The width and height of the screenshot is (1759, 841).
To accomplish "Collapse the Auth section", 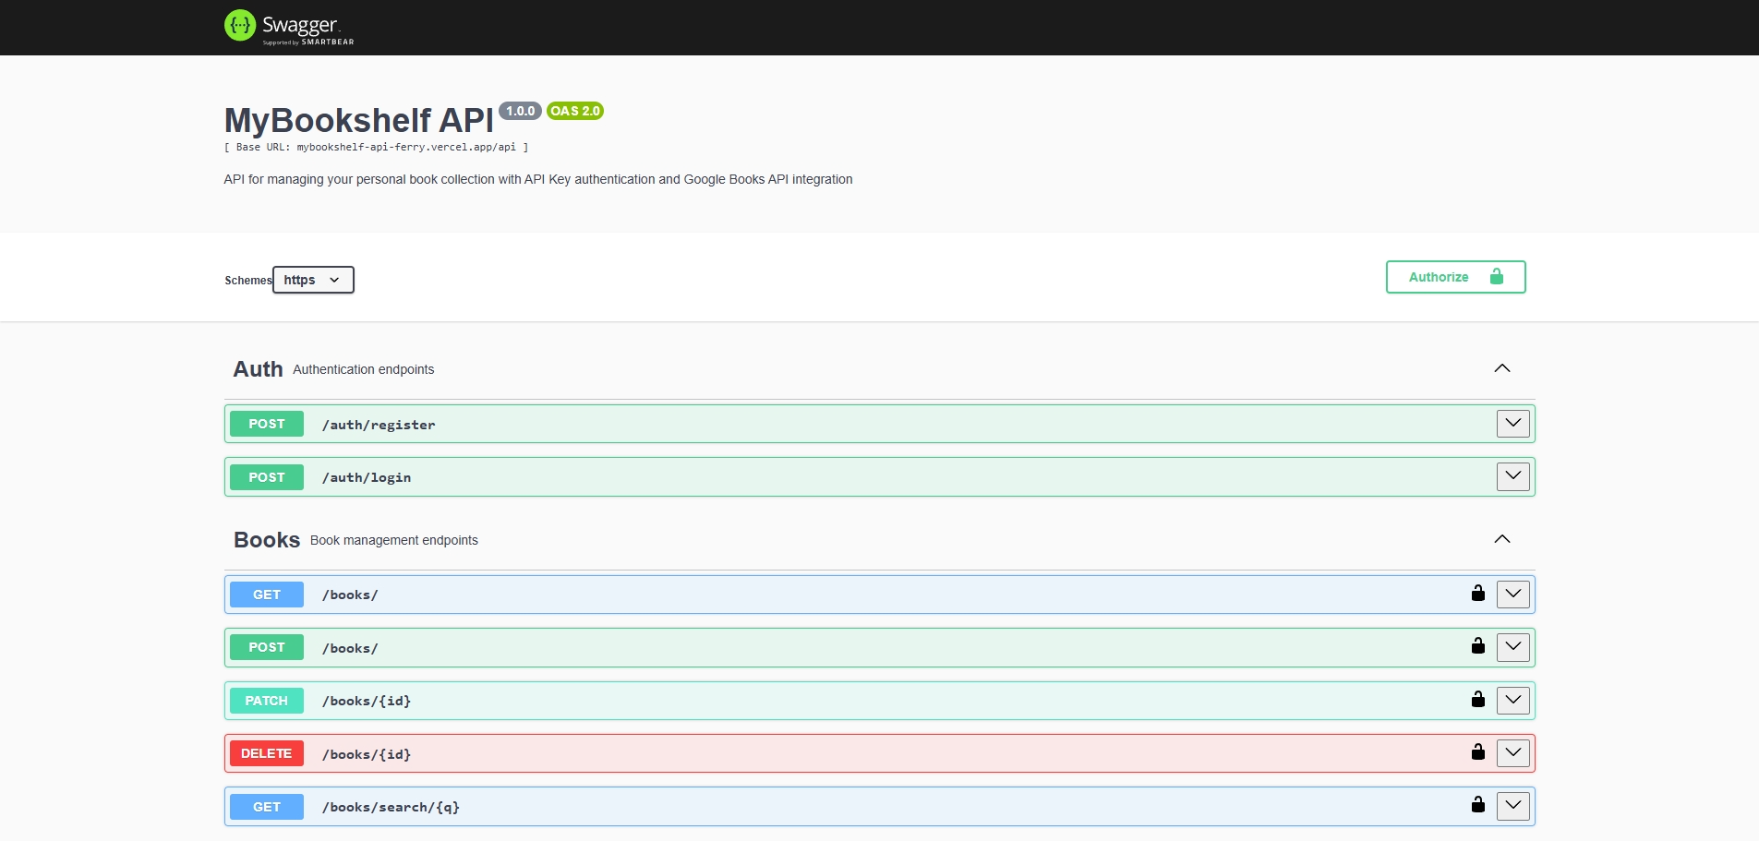I will [1502, 367].
